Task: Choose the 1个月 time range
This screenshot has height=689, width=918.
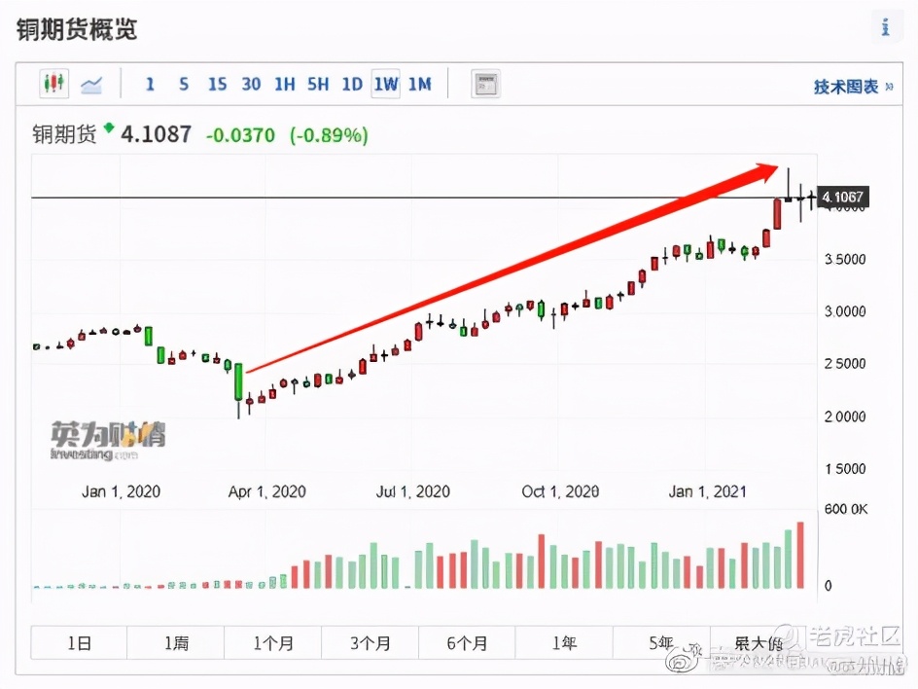Action: pyautogui.click(x=273, y=643)
